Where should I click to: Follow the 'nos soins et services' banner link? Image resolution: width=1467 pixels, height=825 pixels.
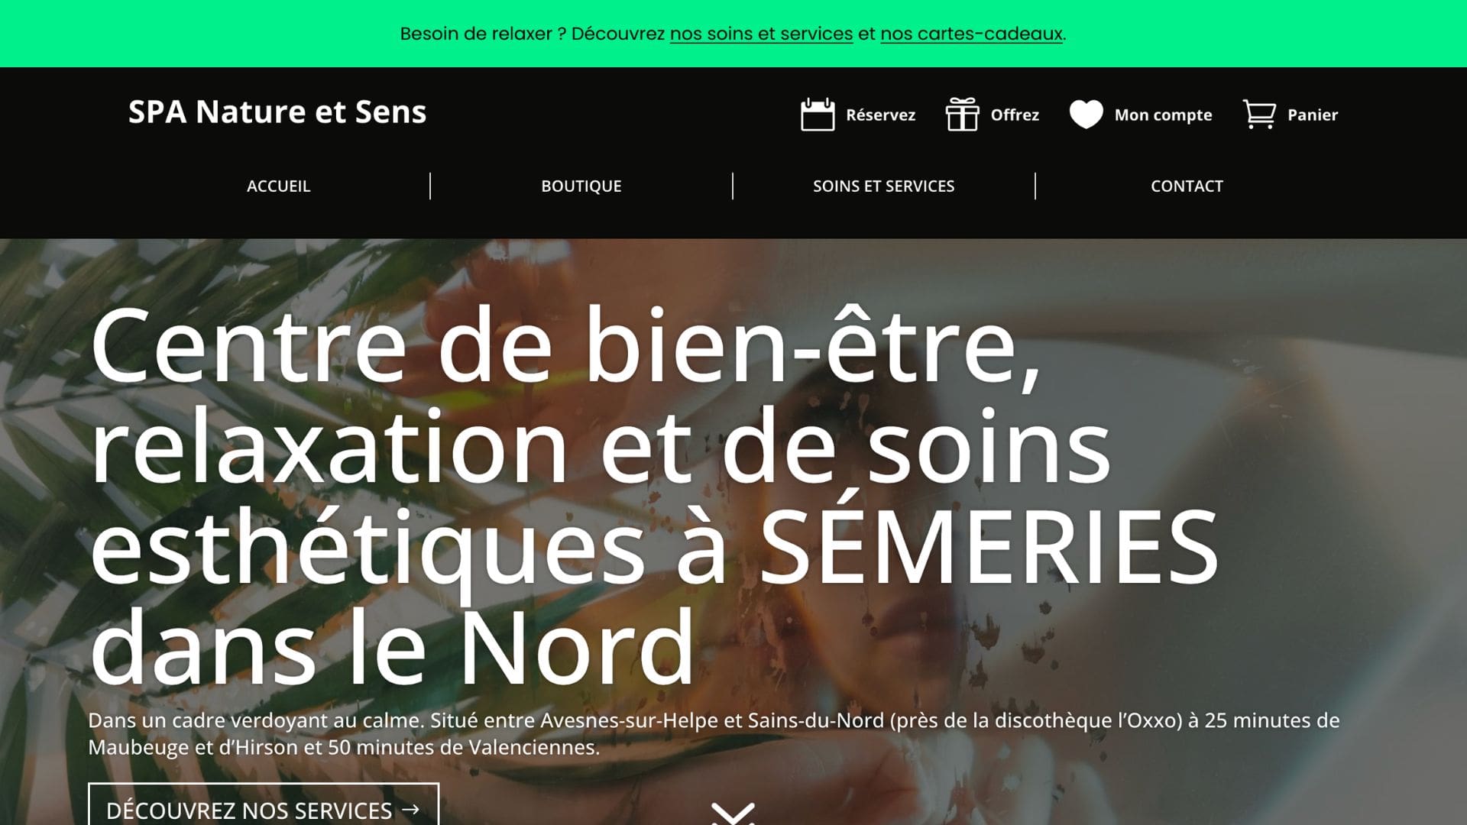tap(761, 34)
